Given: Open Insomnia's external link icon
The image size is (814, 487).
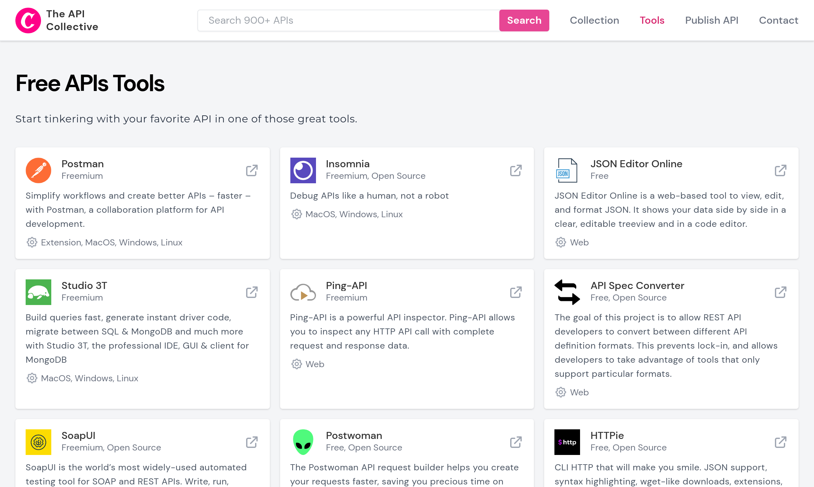Looking at the screenshot, I should pyautogui.click(x=516, y=170).
